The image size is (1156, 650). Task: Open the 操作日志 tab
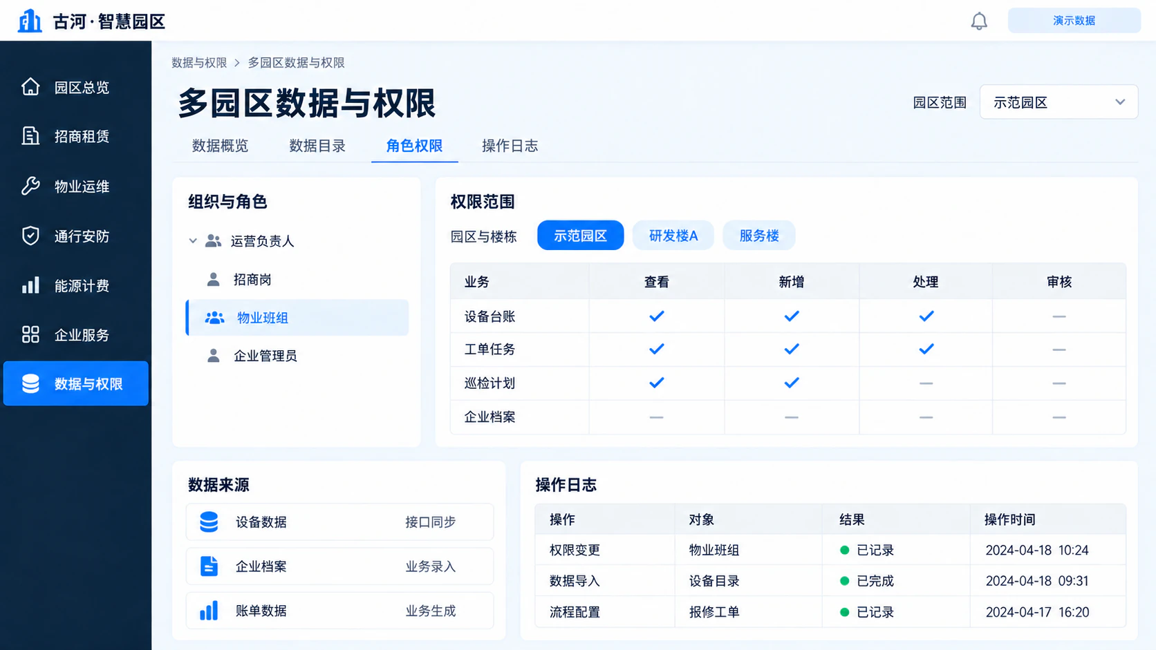click(x=510, y=146)
